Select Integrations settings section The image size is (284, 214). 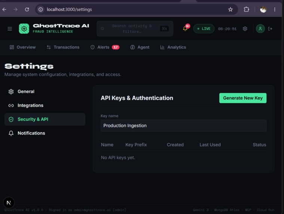[x=45, y=105]
